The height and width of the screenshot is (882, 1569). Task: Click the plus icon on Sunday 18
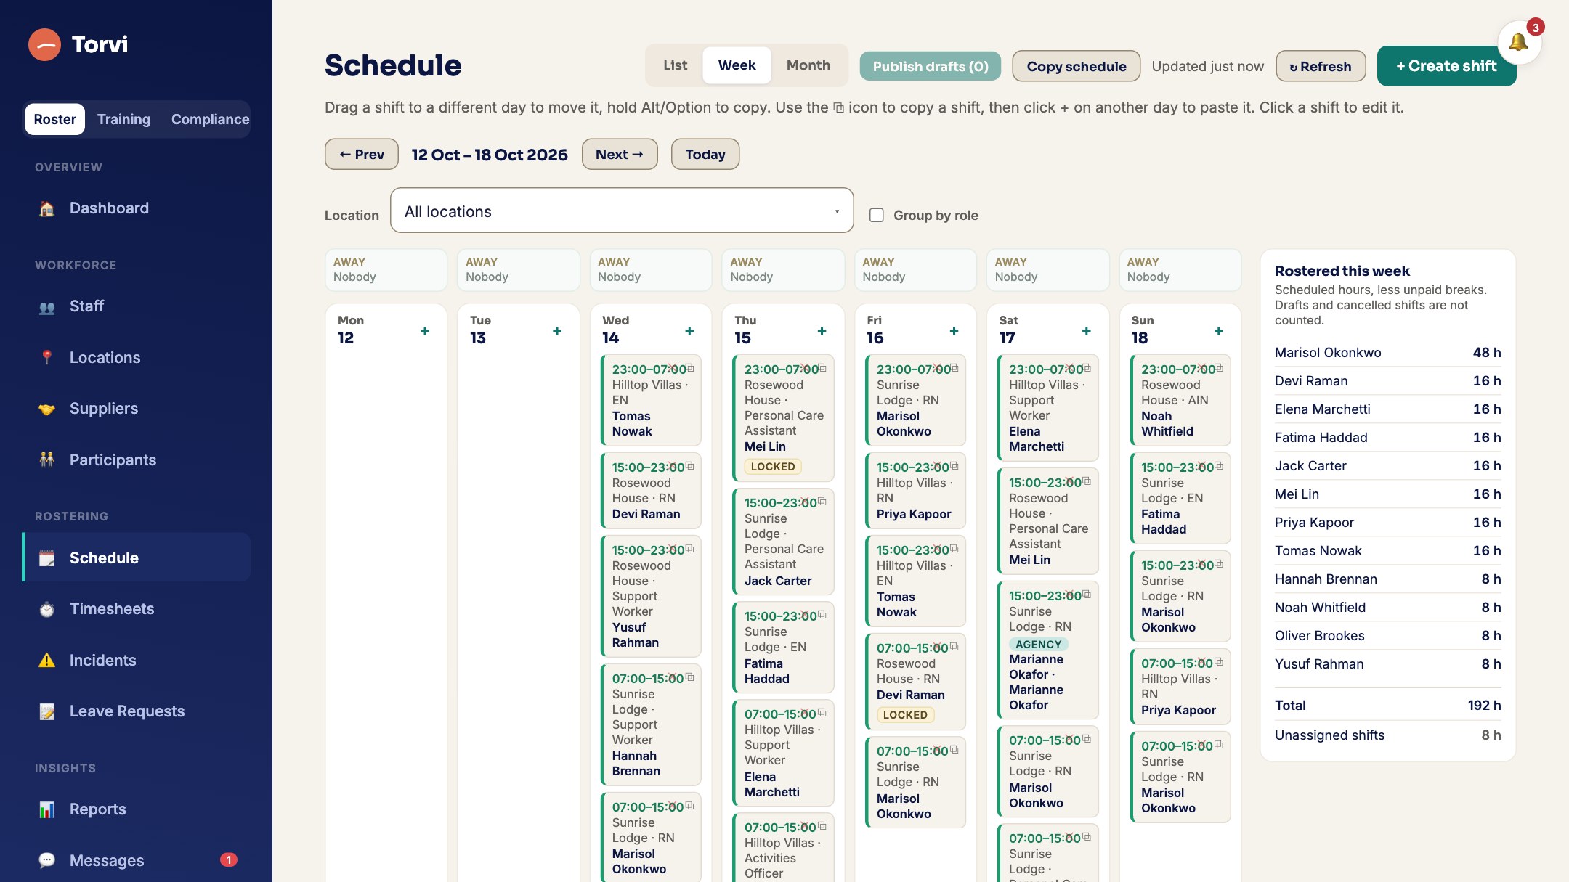coord(1219,331)
